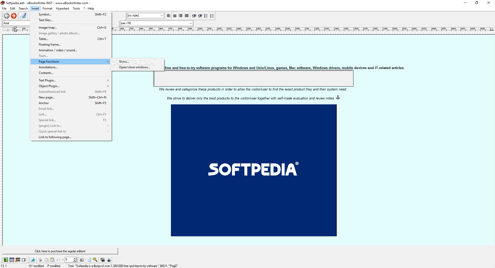This screenshot has width=495, height=268.
Task: Click insert table icon in bottom toolbar
Action: (12, 260)
